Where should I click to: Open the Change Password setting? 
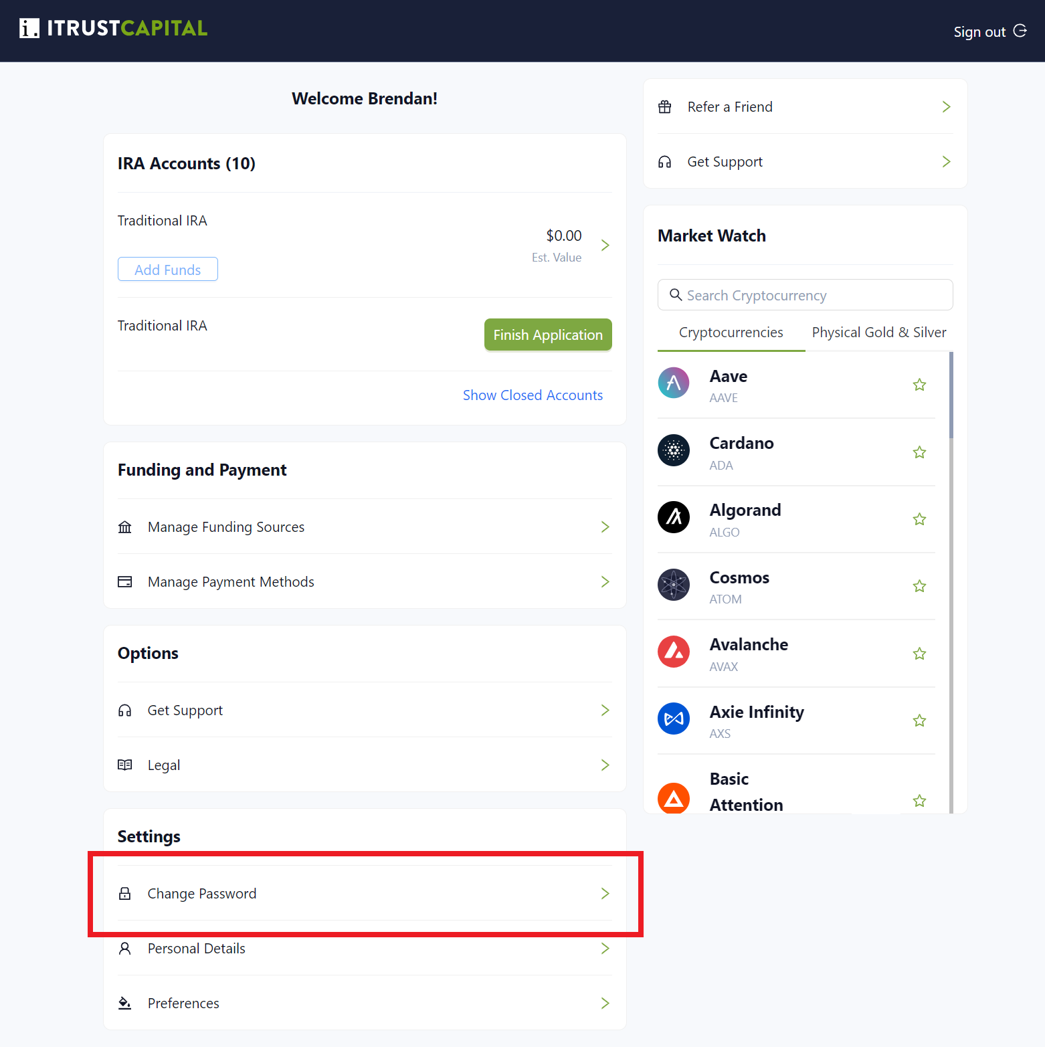tap(365, 894)
